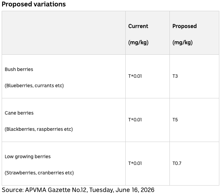The height and width of the screenshot is (193, 221).
Task: Click the date June 16, 2026
Action: click(135, 190)
